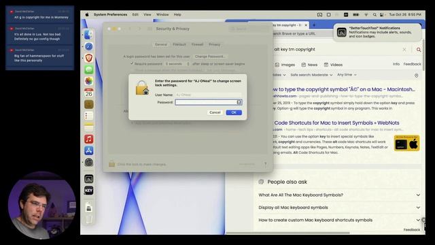Open a new Brave tab with plus

point(314,25)
